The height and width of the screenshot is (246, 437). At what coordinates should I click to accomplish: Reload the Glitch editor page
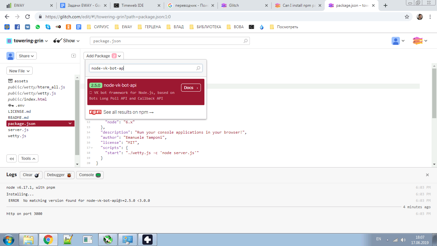tap(28, 17)
